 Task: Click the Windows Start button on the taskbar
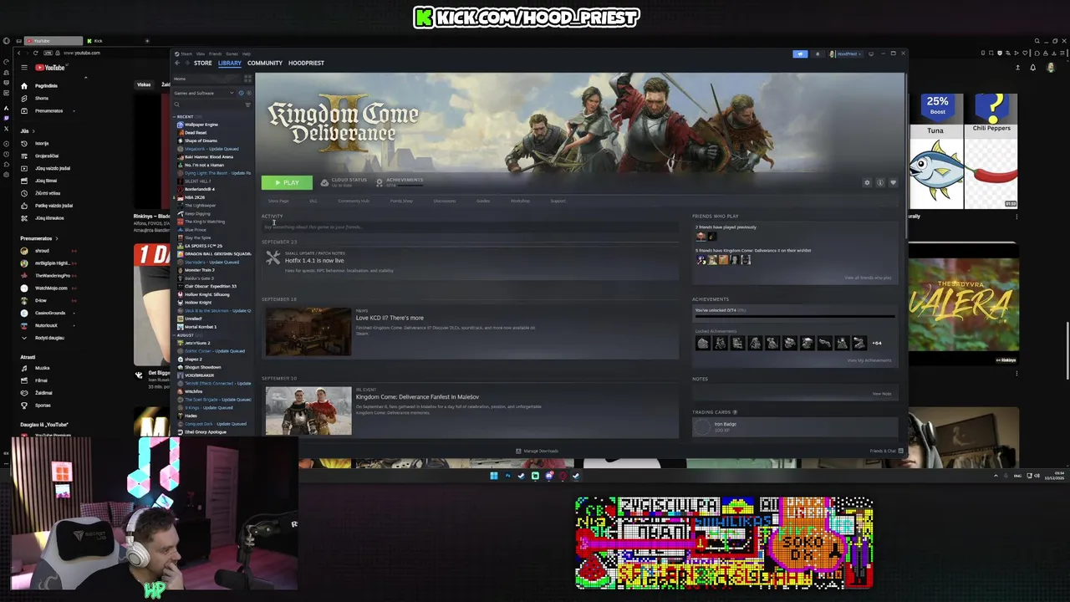pos(493,476)
